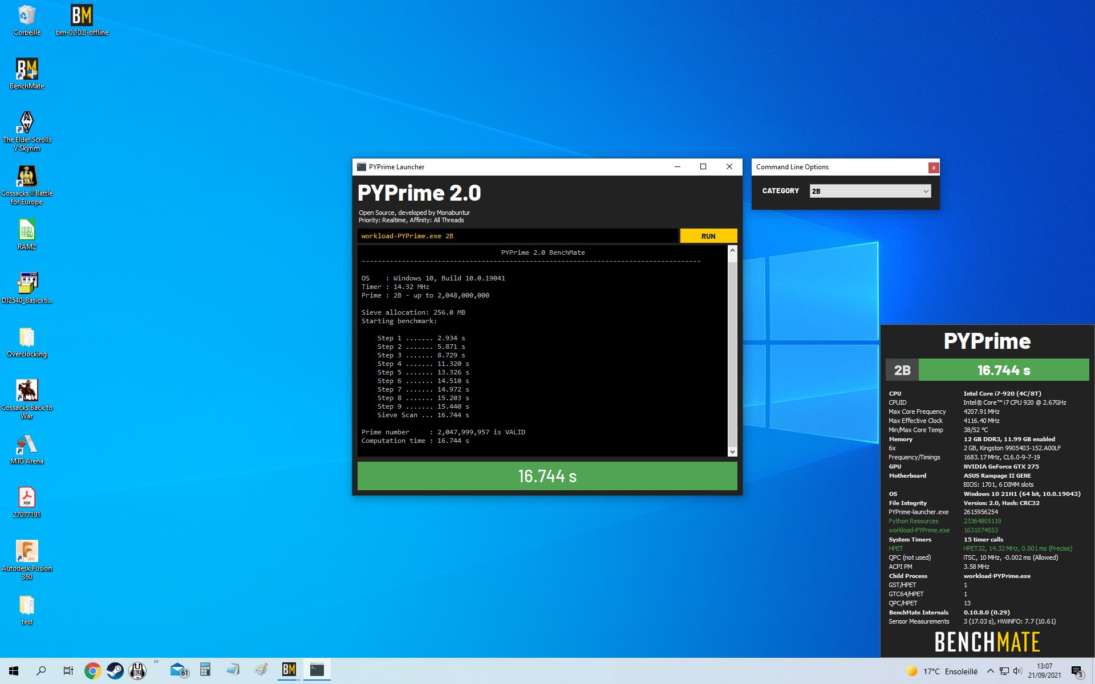Open the BLE round taskbar icon

tap(137, 671)
